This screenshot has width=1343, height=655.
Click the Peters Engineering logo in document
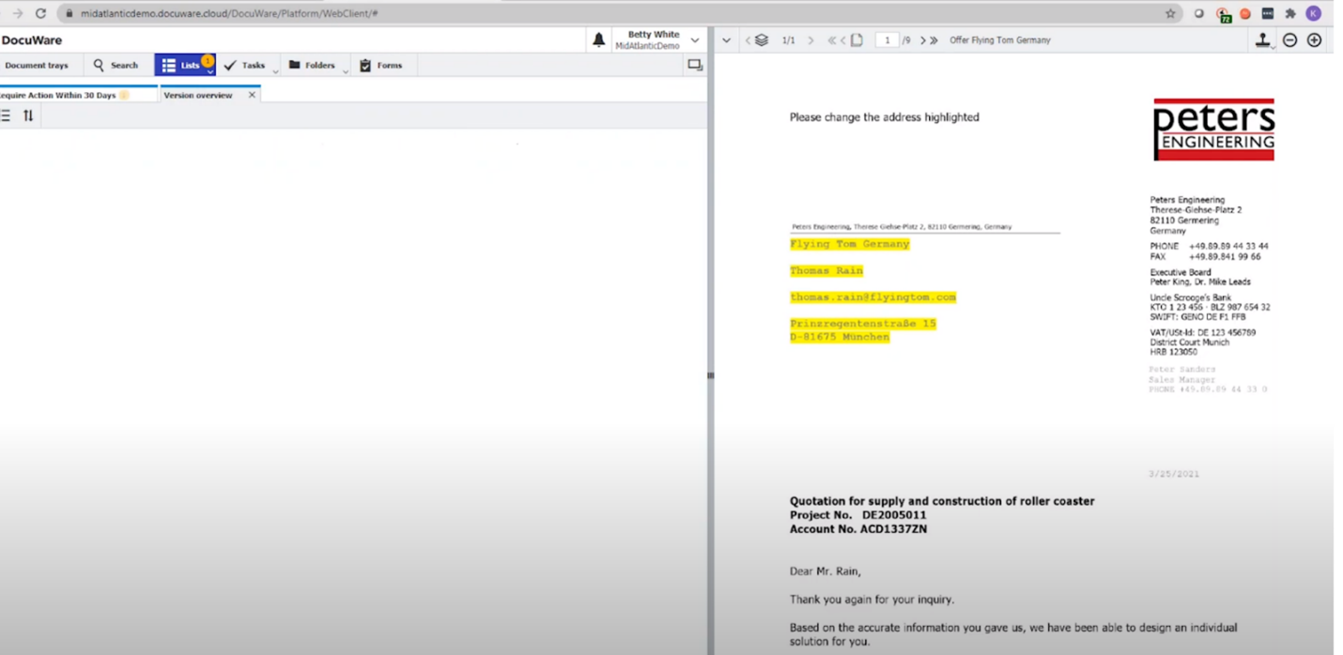click(x=1213, y=129)
